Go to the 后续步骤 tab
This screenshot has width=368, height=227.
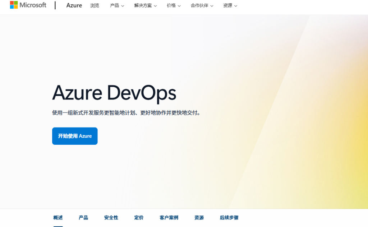229,218
